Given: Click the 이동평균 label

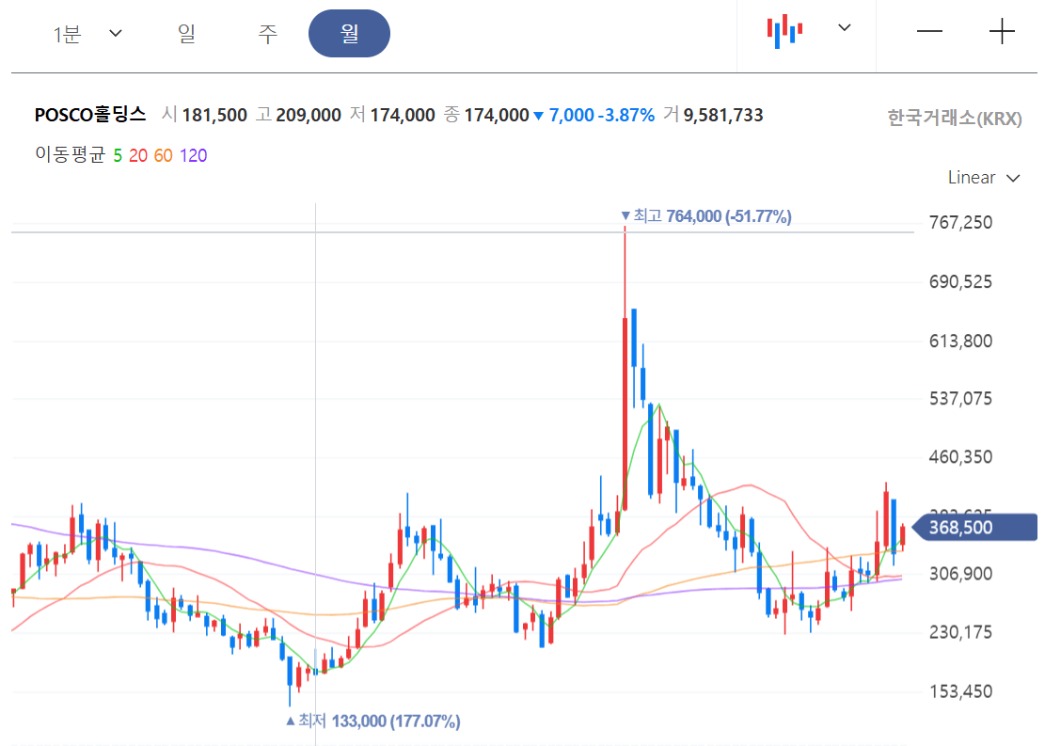Looking at the screenshot, I should coord(70,154).
